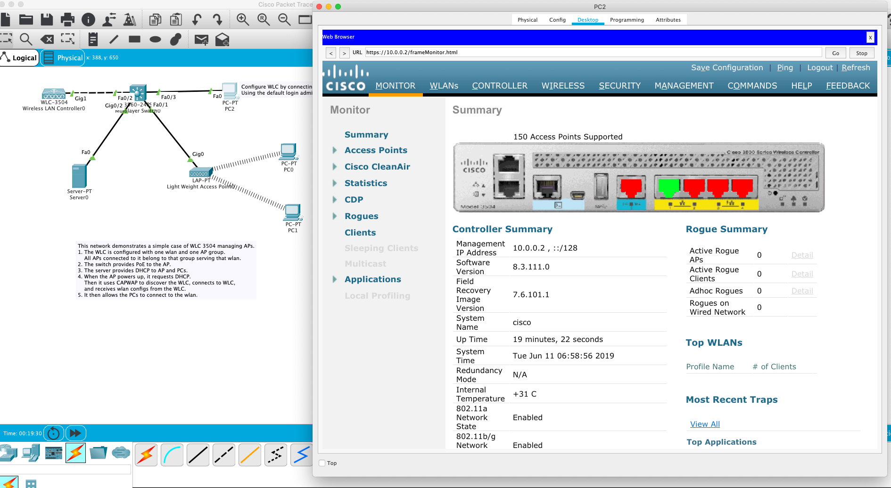Open the Programming tab in PC2 window
The image size is (891, 488).
627,20
